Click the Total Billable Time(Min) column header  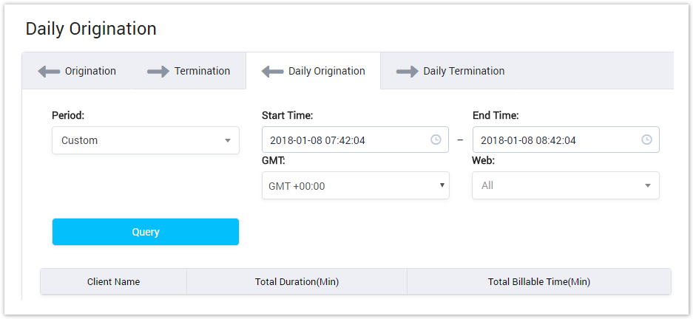(538, 282)
